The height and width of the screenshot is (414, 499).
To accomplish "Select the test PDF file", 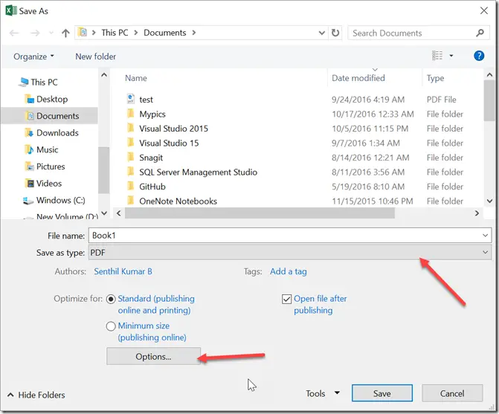I will 146,100.
